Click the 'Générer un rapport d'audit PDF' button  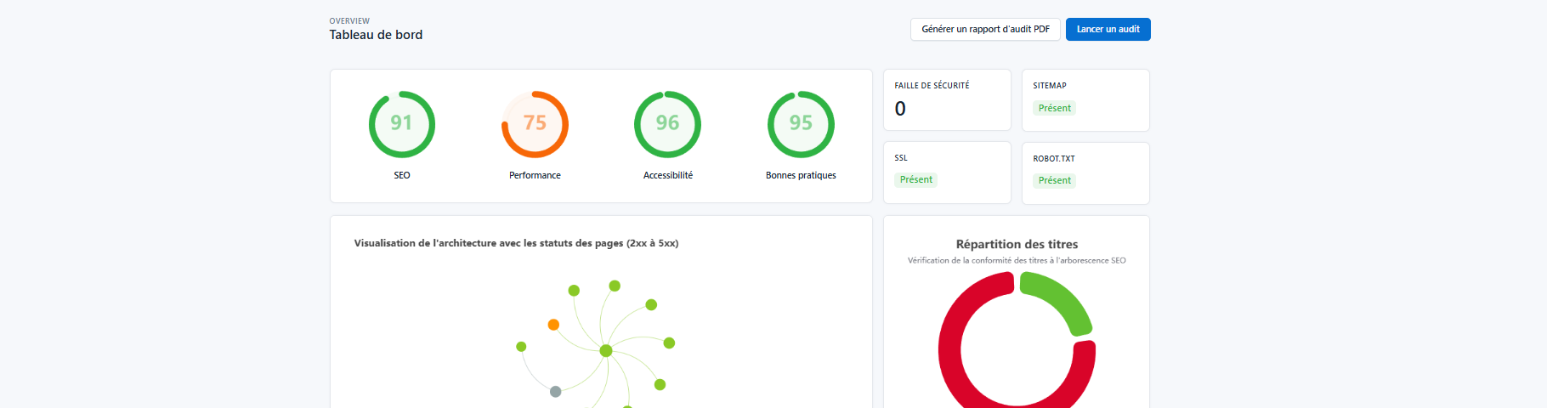(985, 29)
